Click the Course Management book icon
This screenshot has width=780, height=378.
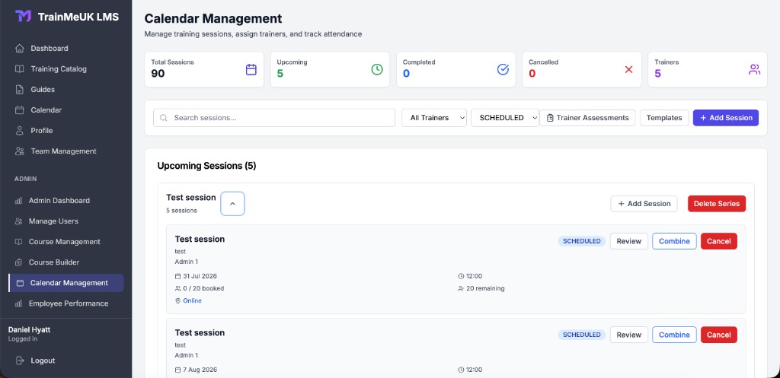tap(18, 242)
